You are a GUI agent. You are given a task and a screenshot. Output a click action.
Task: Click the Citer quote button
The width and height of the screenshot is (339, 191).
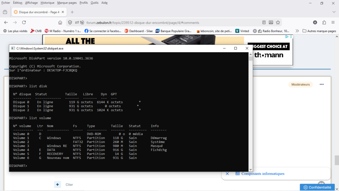[x=69, y=185]
